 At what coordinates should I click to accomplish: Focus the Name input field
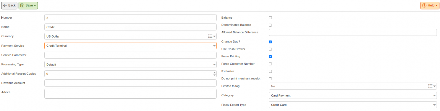(130, 27)
